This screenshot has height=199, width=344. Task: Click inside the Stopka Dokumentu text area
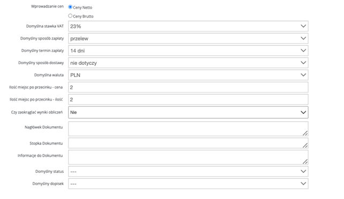coord(188,143)
